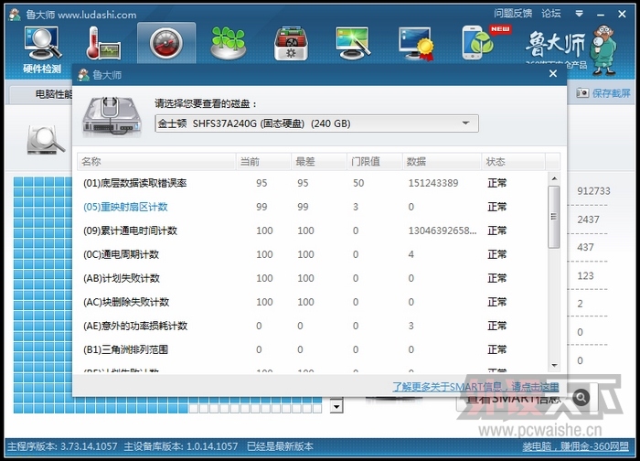This screenshot has height=461, width=640.
Task: Sort by the 最差 column header
Action: [319, 162]
